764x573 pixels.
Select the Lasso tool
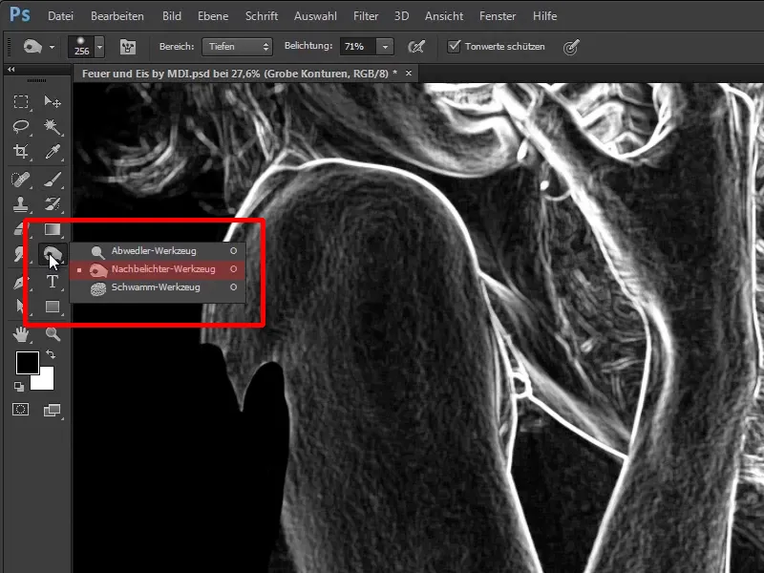tap(20, 127)
